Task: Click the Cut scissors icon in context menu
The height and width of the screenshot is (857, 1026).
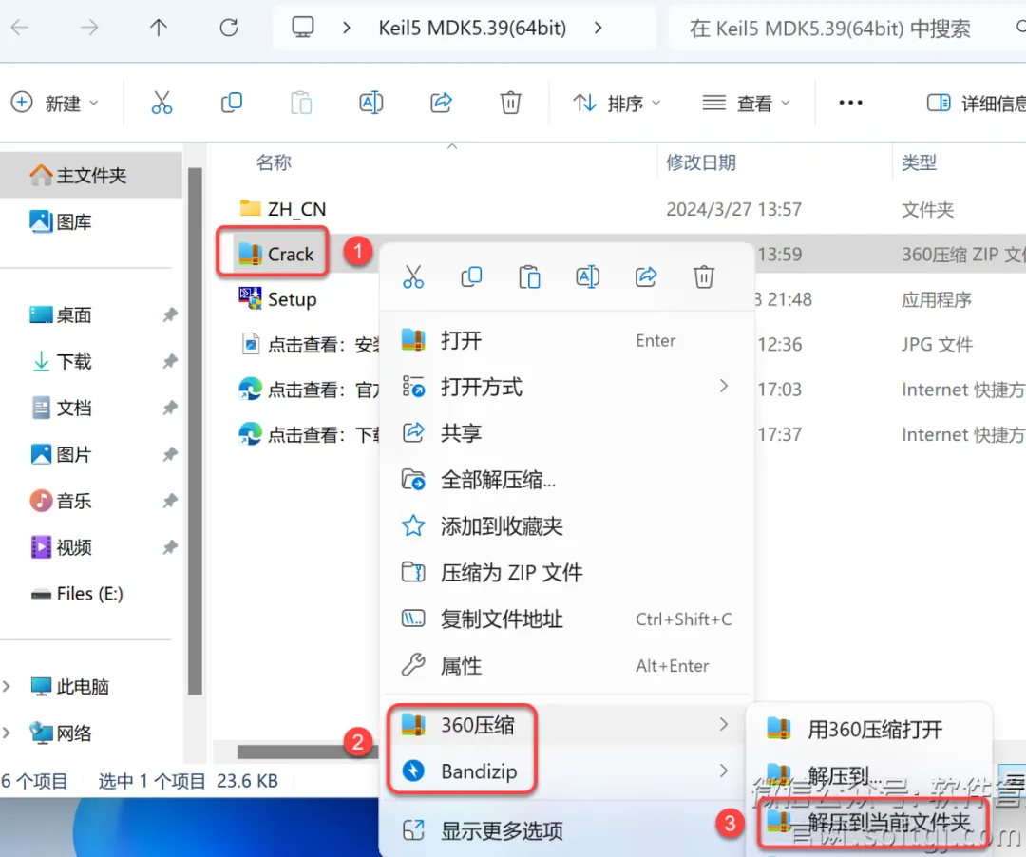Action: [x=413, y=276]
